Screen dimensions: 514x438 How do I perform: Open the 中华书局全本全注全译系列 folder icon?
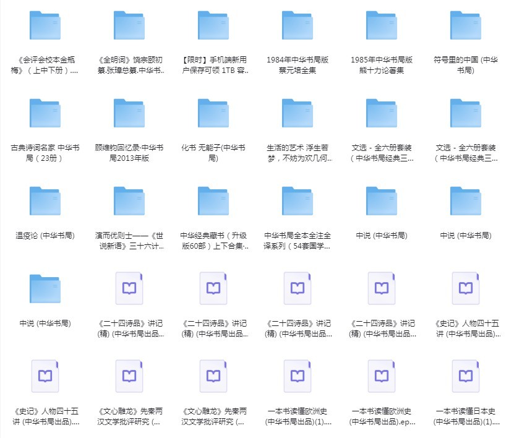pos(298,201)
